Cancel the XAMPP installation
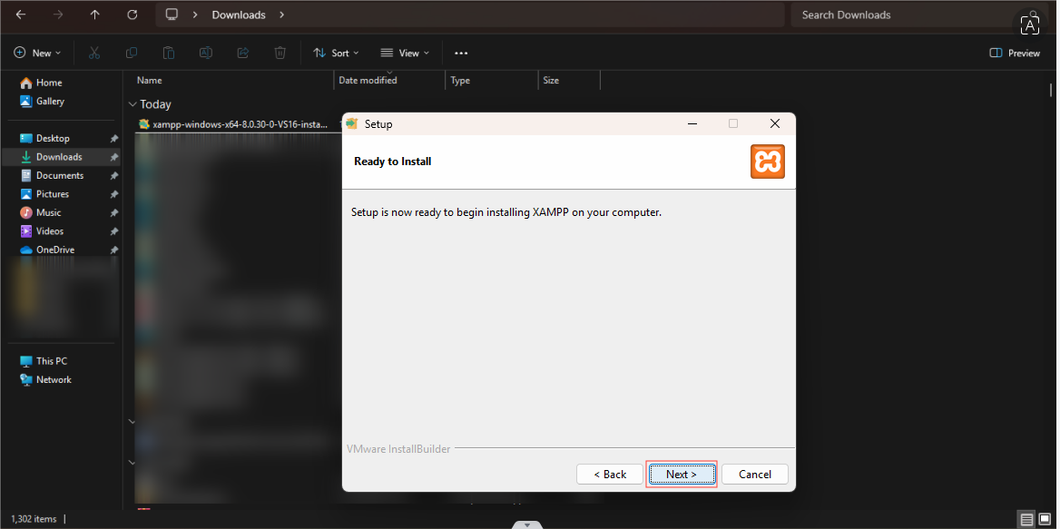Image resolution: width=1060 pixels, height=529 pixels. [x=755, y=475]
